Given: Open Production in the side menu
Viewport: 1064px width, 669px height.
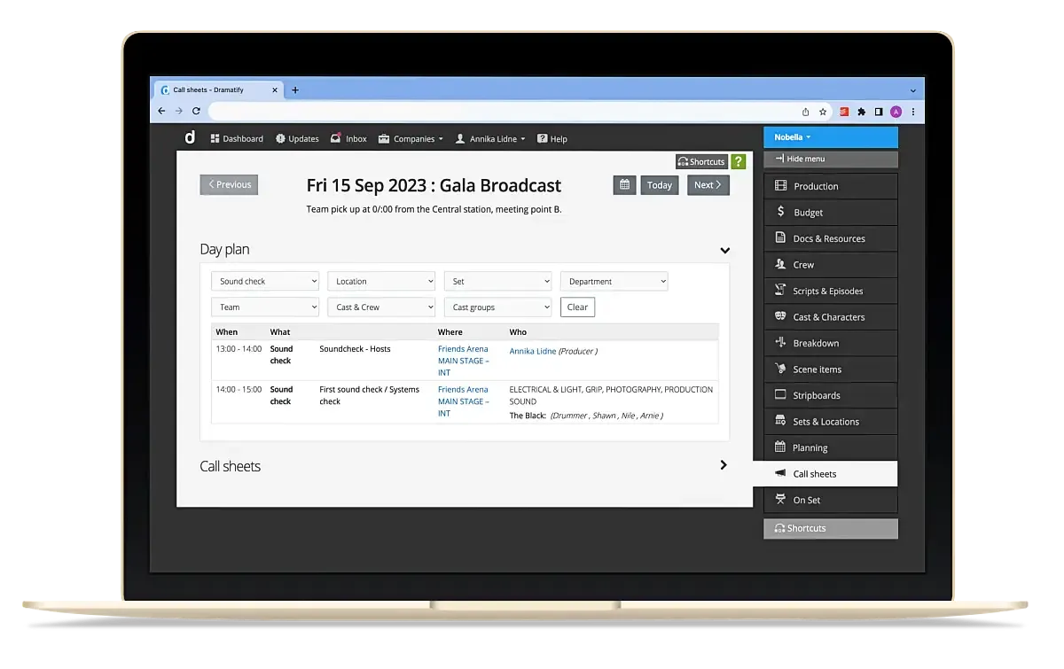Looking at the screenshot, I should click(x=831, y=186).
